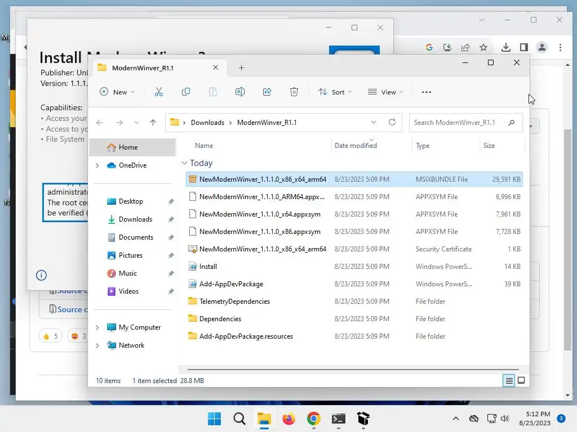This screenshot has width=577, height=432.
Task: Select the Install PowerShell script
Action: (354, 267)
